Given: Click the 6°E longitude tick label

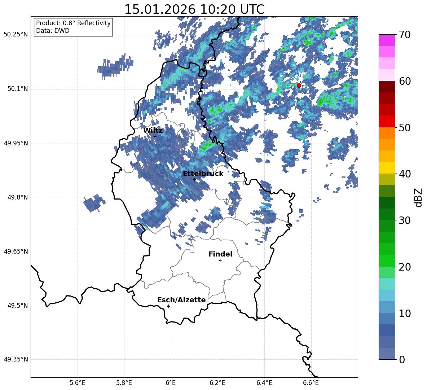Looking at the screenshot, I should tap(171, 383).
